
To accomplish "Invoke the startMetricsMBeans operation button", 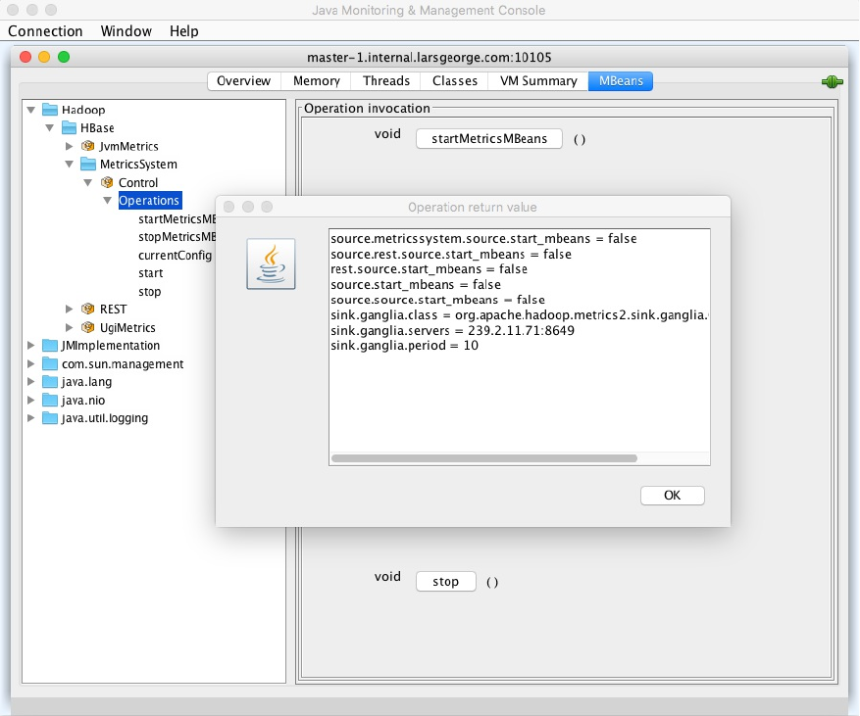I will click(489, 139).
